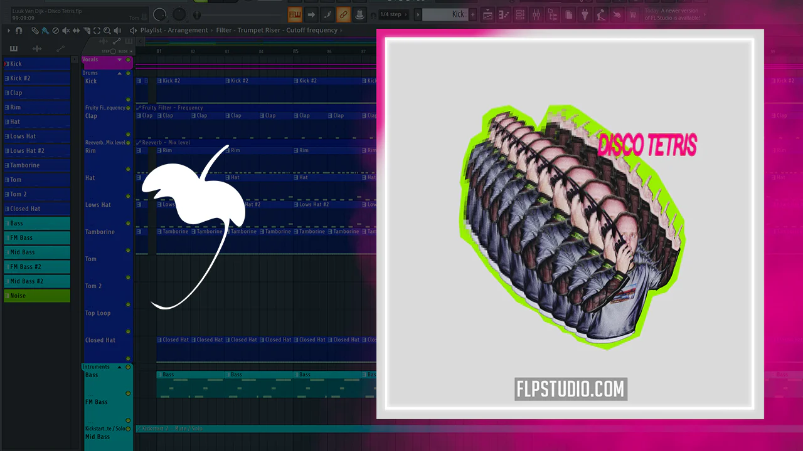This screenshot has width=803, height=451.
Task: Show audio clips in the picker panel
Action: 37,49
